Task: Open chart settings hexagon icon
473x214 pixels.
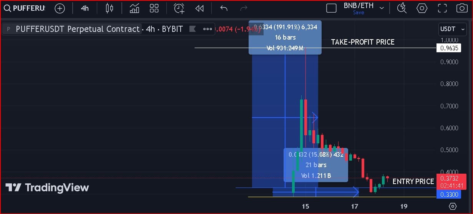Action: pos(422,8)
